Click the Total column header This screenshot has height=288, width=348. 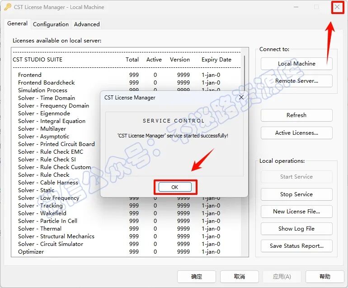tap(132, 60)
